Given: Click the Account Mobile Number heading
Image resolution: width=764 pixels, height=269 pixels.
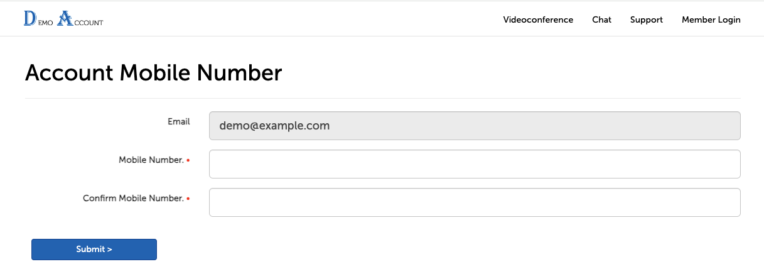Looking at the screenshot, I should (153, 73).
